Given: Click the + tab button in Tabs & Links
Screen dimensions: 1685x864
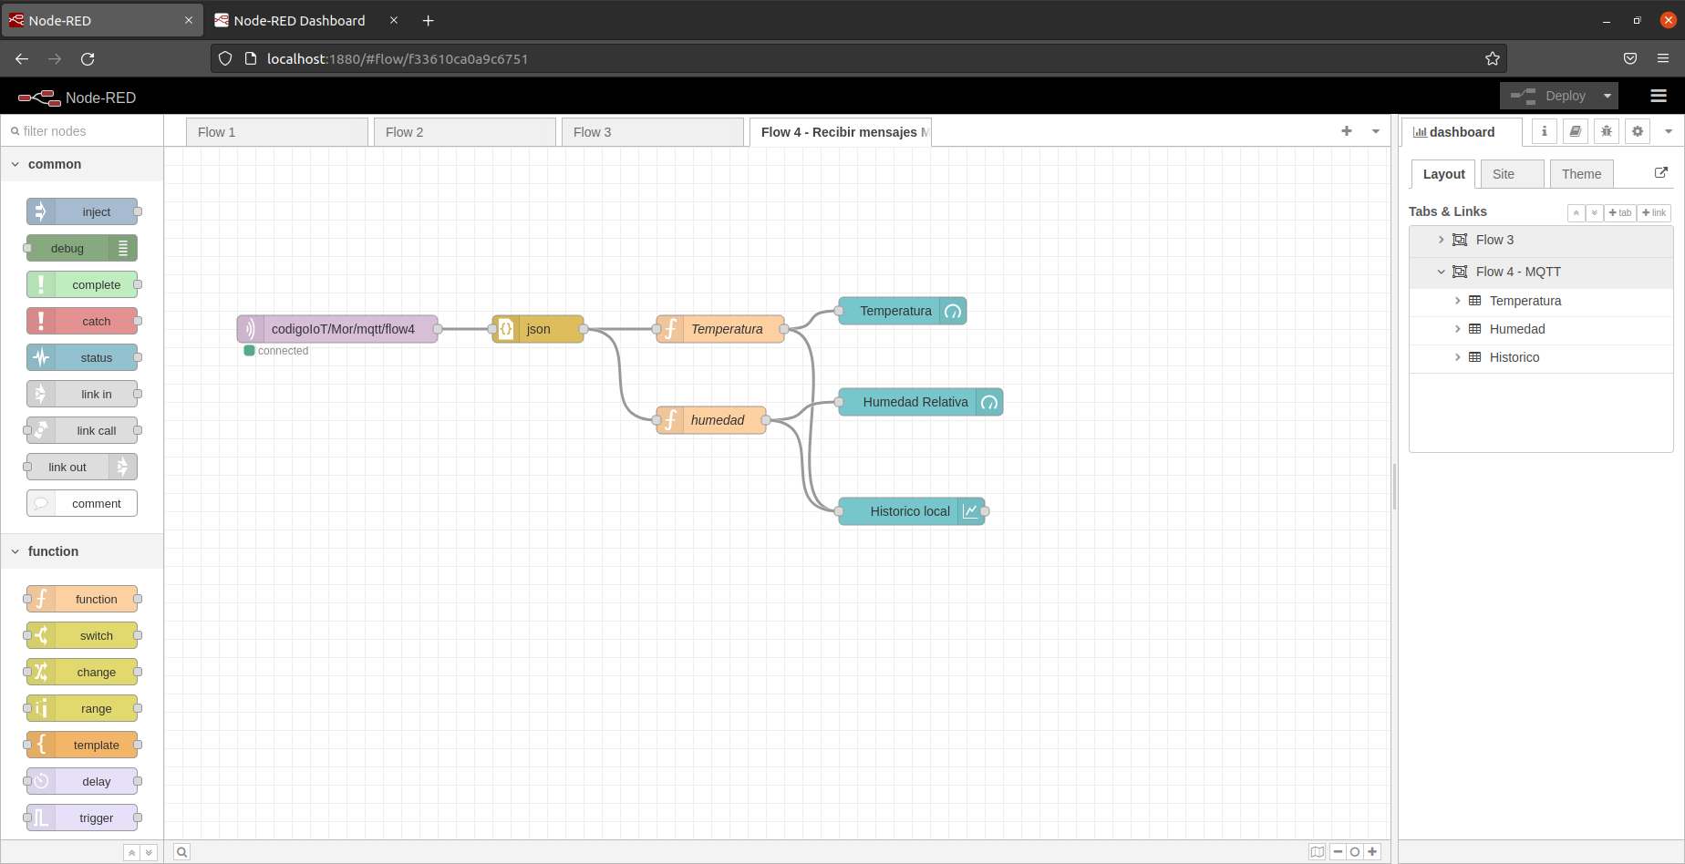Looking at the screenshot, I should [x=1620, y=212].
